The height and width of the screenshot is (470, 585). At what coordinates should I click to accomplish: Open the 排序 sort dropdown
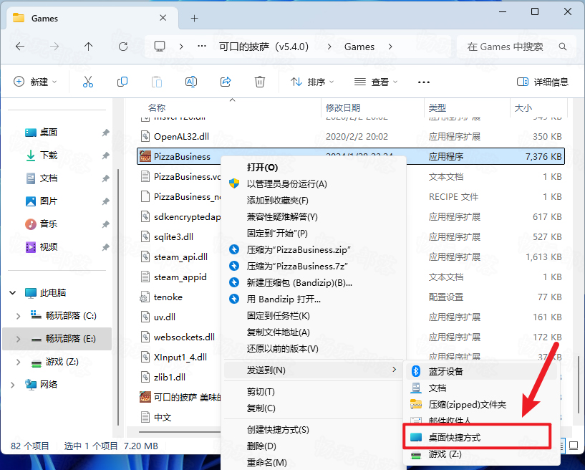pyautogui.click(x=312, y=82)
